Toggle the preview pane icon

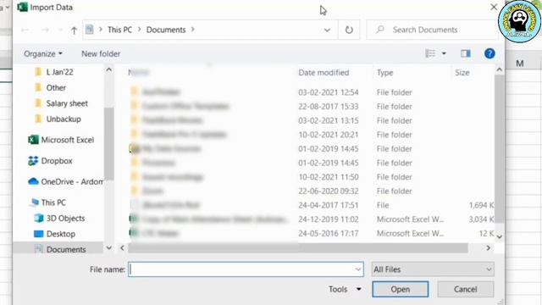[465, 53]
